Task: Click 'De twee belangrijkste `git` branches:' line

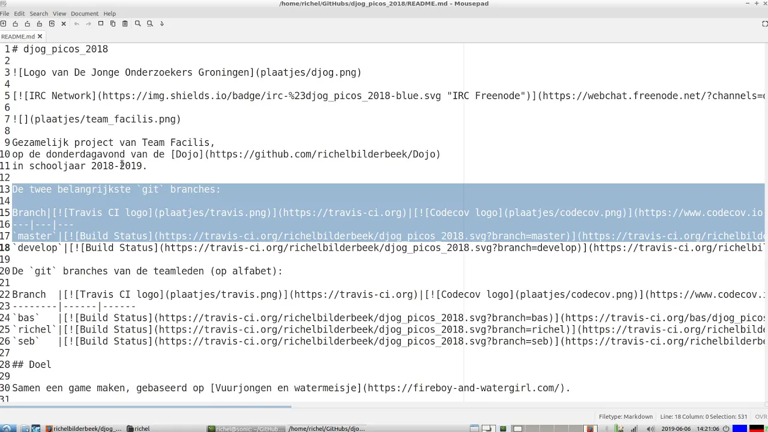Action: click(116, 190)
